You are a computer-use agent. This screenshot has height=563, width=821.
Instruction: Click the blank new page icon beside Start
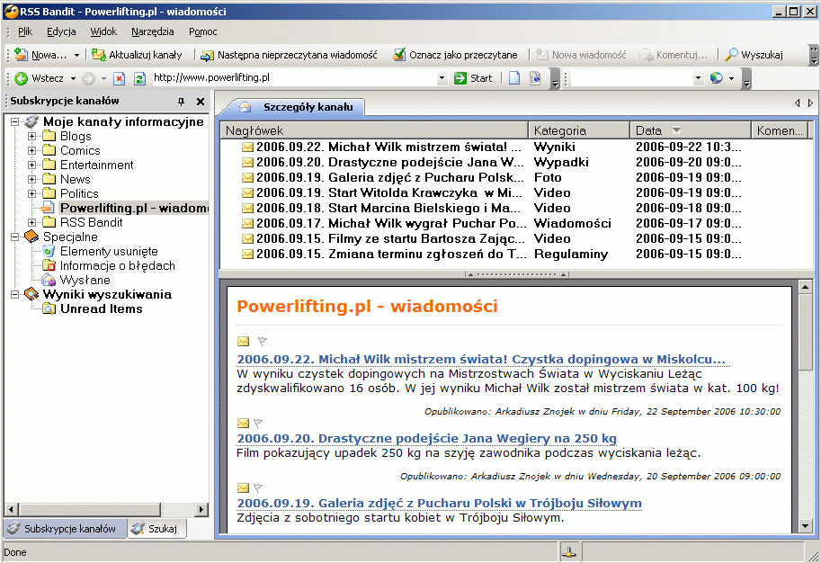tap(514, 78)
